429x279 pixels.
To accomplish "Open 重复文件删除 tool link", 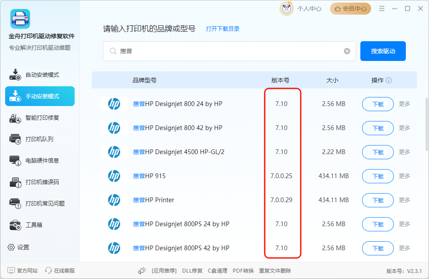I will point(275,271).
